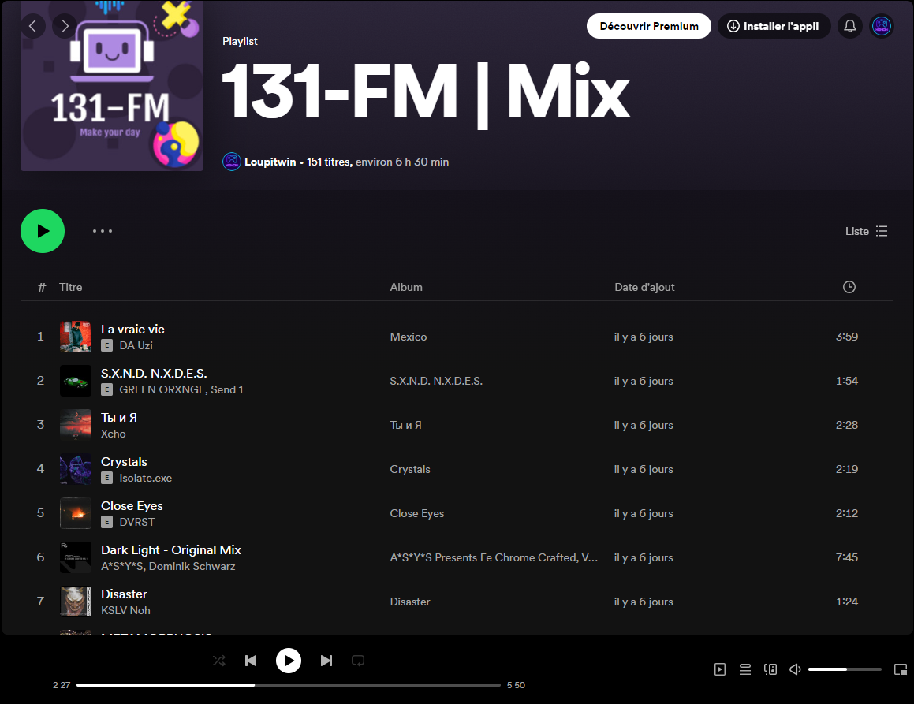Select the track S.X.N.D. N.X.D.E.S. title
This screenshot has width=914, height=704.
click(x=154, y=374)
